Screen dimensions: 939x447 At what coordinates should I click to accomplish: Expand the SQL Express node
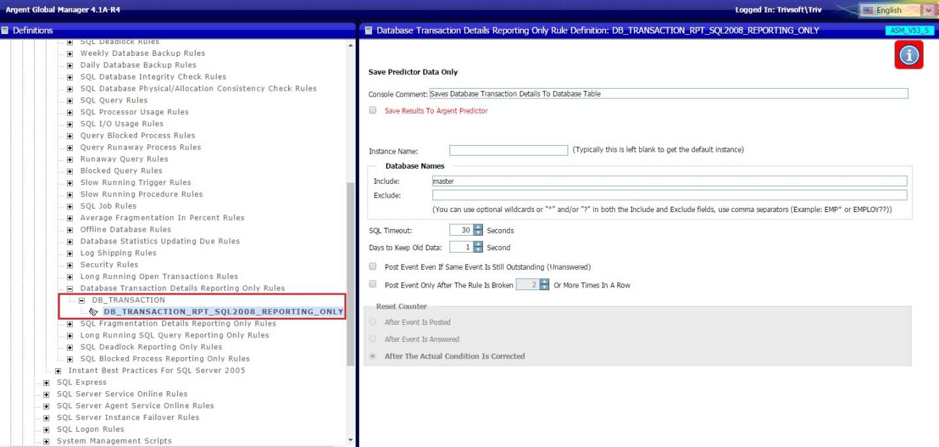47,382
